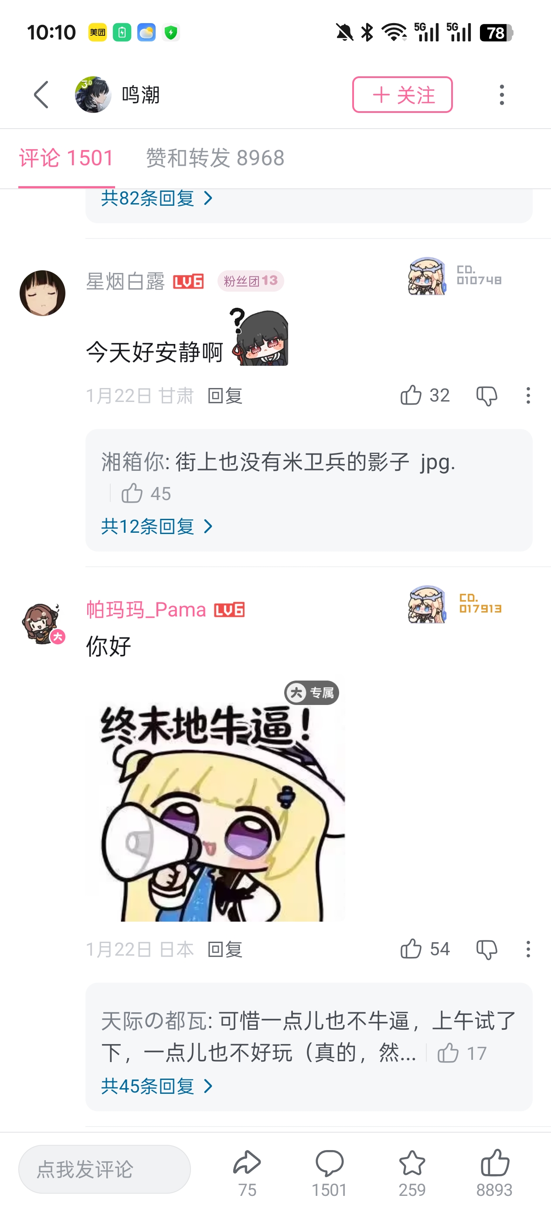Open the 终末地牛逼 sticker image
The width and height of the screenshot is (551, 1212).
click(223, 801)
